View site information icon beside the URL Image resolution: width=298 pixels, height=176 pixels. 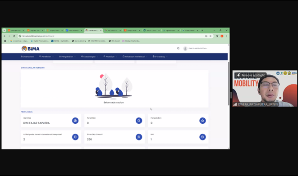point(20,36)
